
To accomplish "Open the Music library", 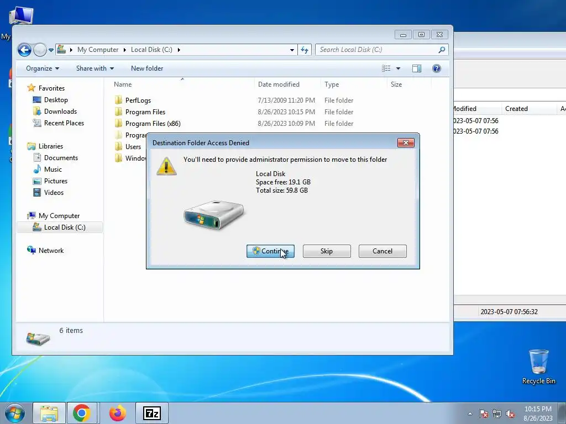I will pos(53,169).
